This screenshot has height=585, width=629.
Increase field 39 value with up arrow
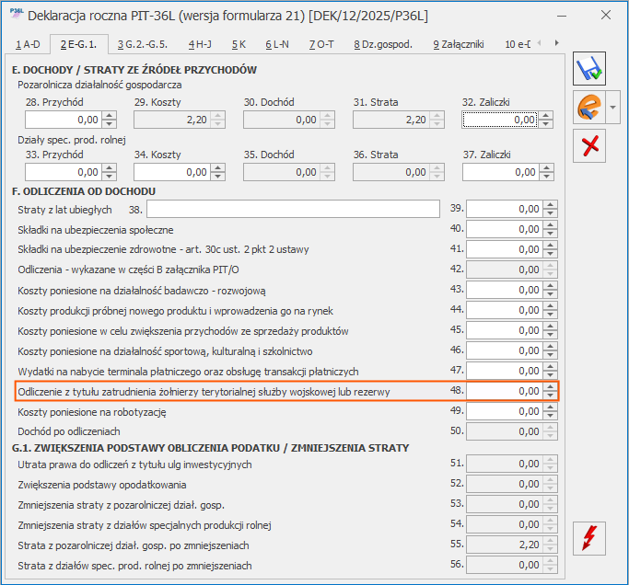[x=551, y=205]
